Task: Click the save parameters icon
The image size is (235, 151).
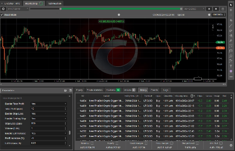Action: 70,90
